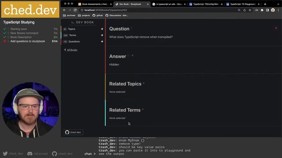This screenshot has height=158, width=282.
Task: Go back in browser history
Action: (x=65, y=10)
